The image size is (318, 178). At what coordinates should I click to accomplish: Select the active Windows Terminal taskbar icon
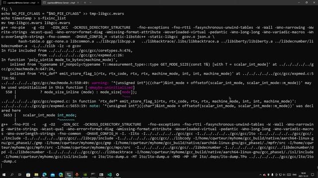click(x=69, y=175)
